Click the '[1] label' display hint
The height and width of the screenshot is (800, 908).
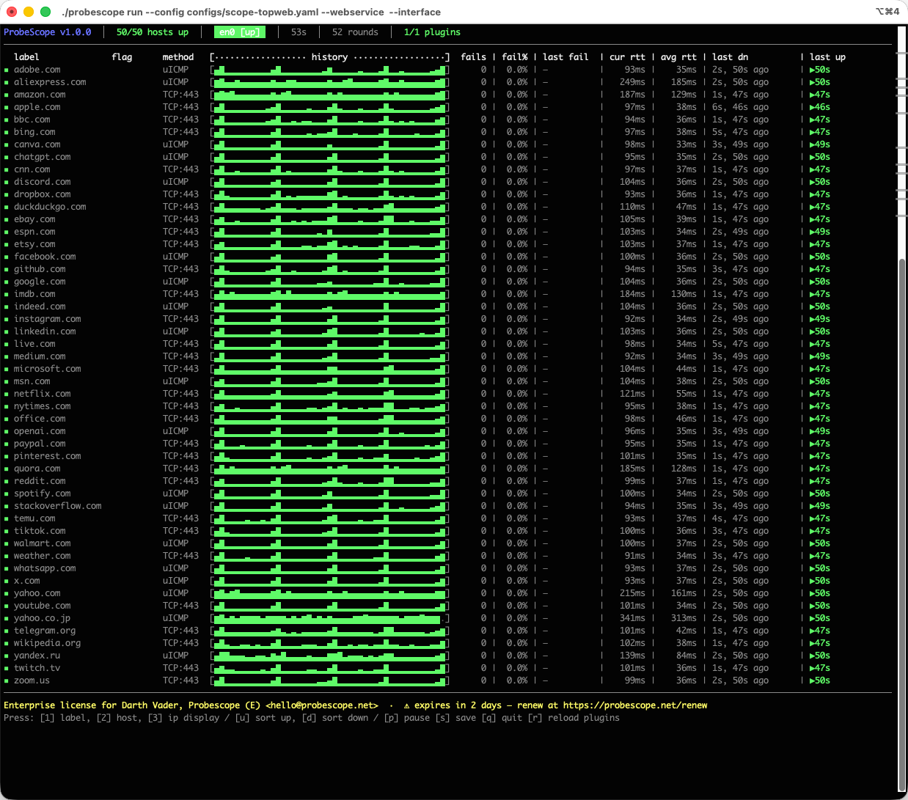pyautogui.click(x=64, y=718)
